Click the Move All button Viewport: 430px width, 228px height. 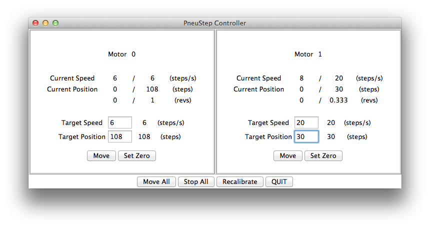(156, 182)
